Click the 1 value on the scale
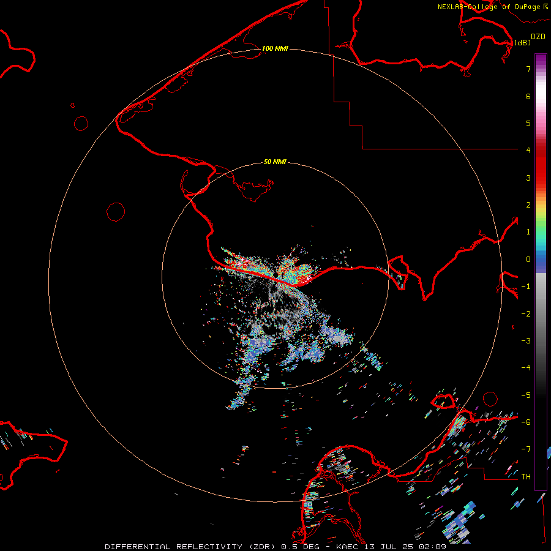551x551 pixels. (x=528, y=232)
